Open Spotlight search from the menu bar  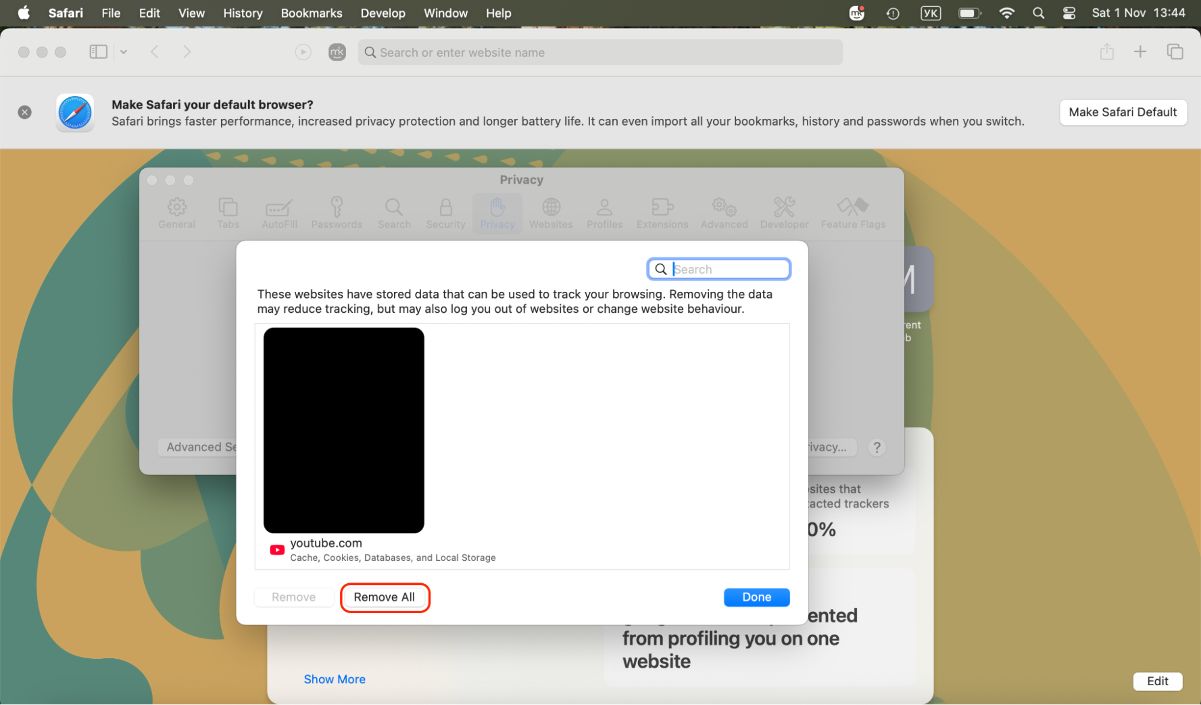tap(1038, 13)
